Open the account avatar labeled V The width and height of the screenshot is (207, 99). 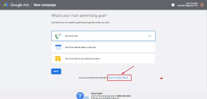202,5
